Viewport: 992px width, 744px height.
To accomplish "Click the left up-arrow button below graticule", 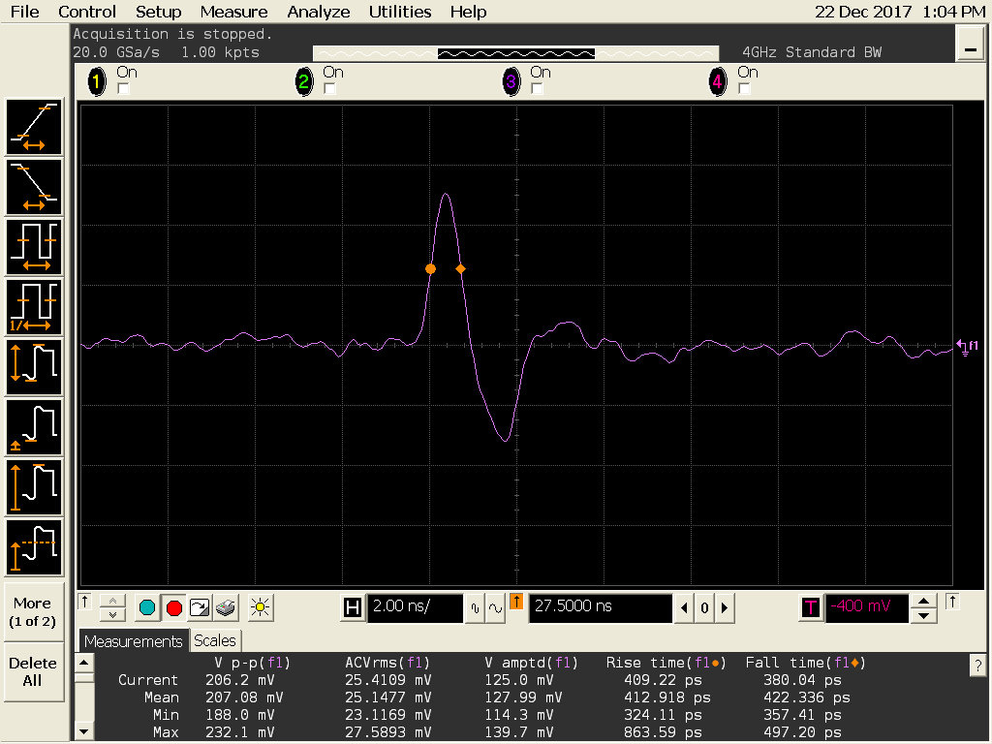I will click(85, 602).
